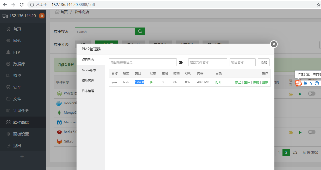Screen dimensions: 321x170
Task: Open the Node版本 tab
Action: pyautogui.click(x=89, y=70)
